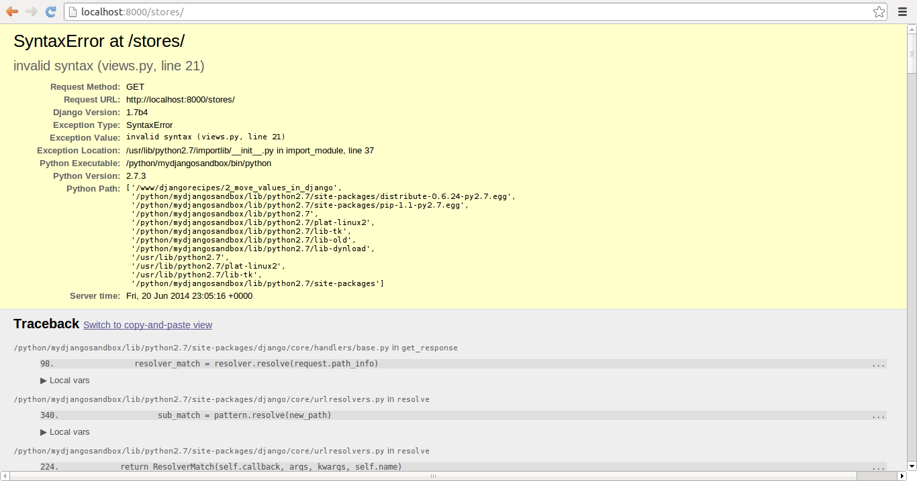Click the browser back arrow
This screenshot has width=917, height=481.
coord(11,11)
